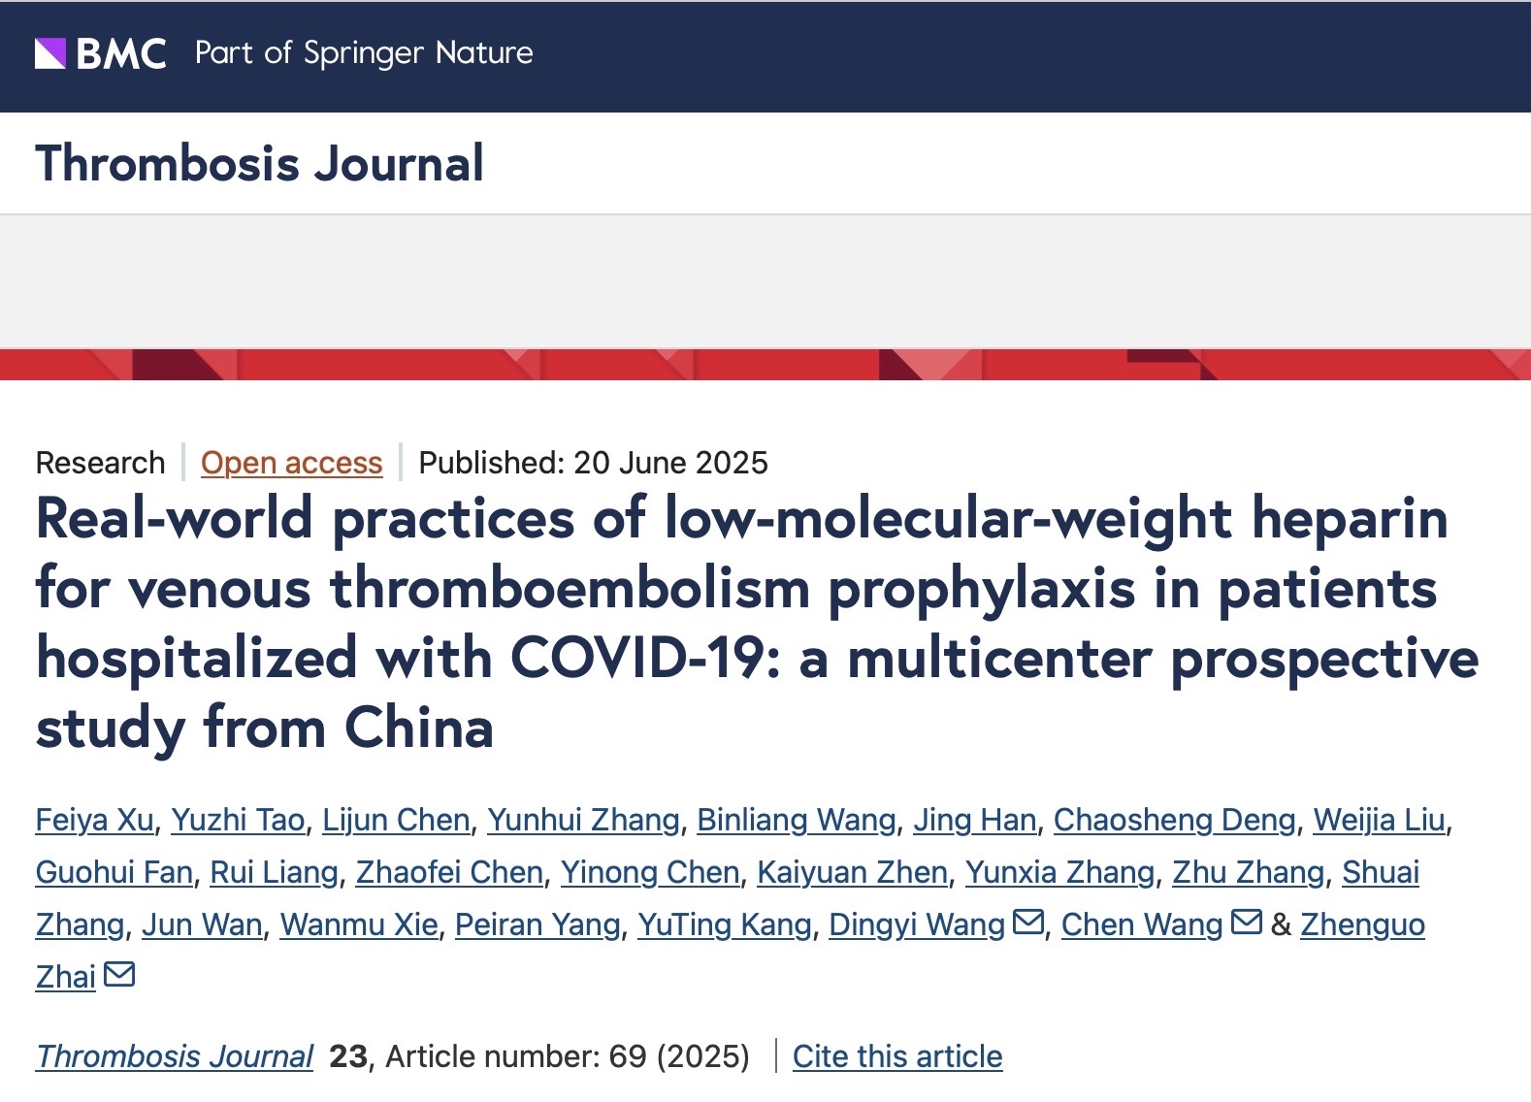
Task: Click author Jing Han
Action: coord(975,820)
